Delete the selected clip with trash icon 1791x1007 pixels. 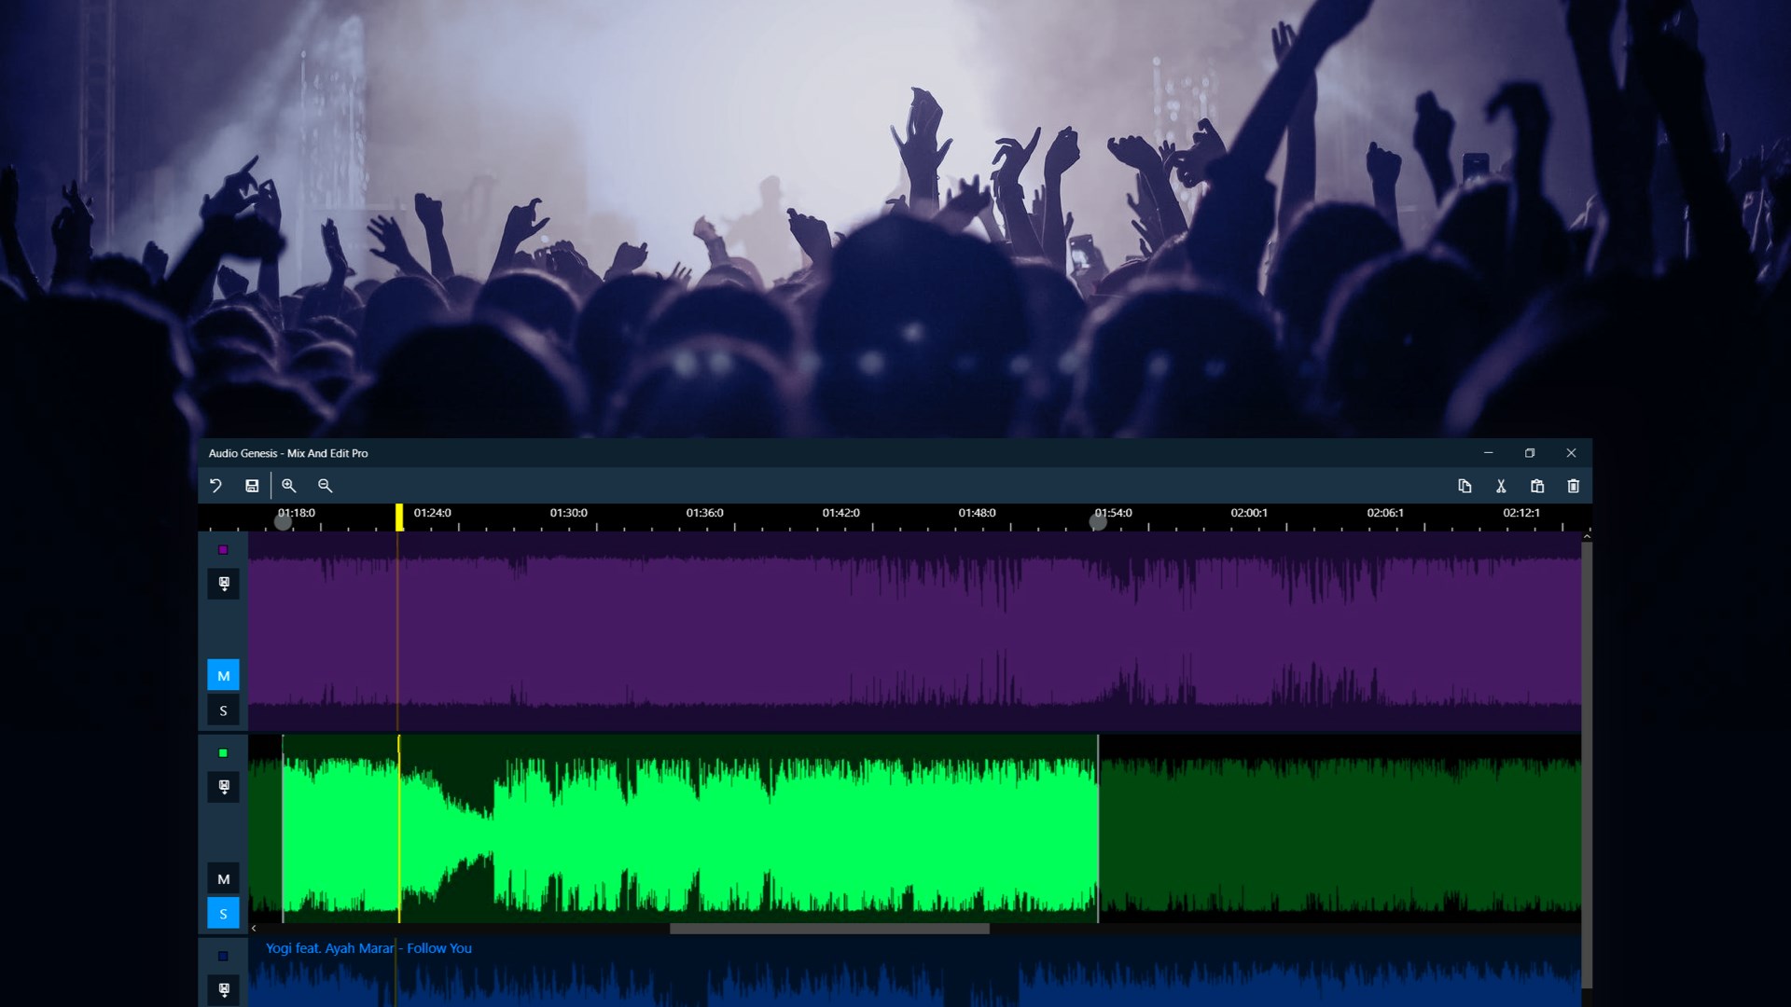coord(1574,486)
